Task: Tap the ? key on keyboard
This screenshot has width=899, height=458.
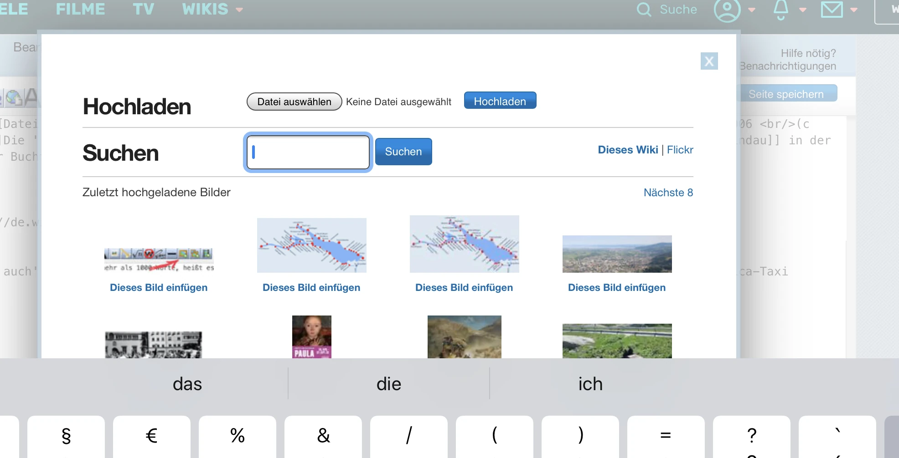Action: (752, 437)
